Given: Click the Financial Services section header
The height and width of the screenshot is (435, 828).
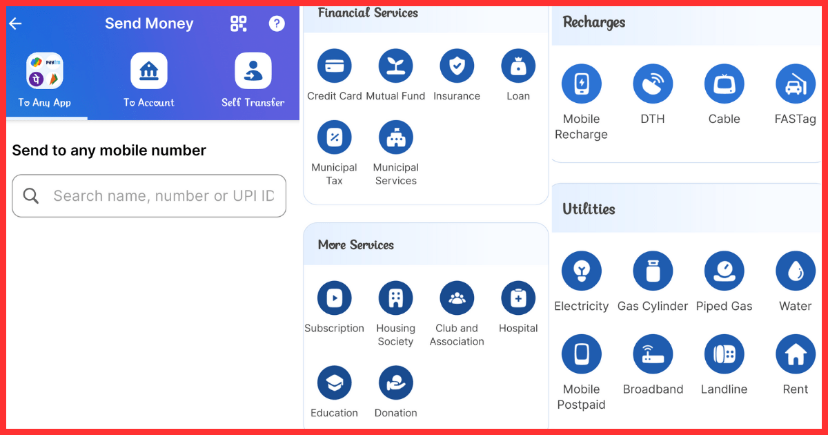Looking at the screenshot, I should [x=368, y=12].
